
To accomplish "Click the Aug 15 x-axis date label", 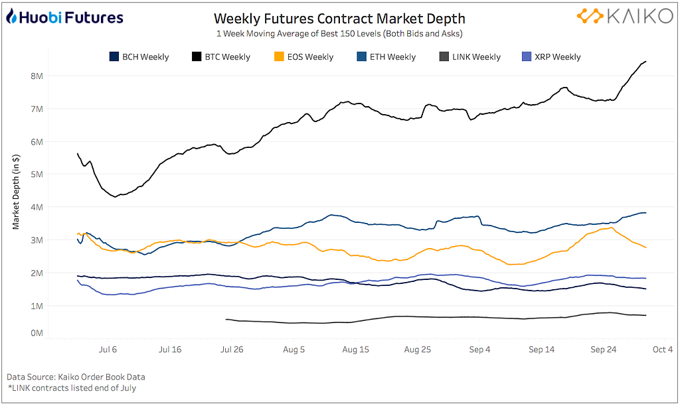I will point(355,349).
